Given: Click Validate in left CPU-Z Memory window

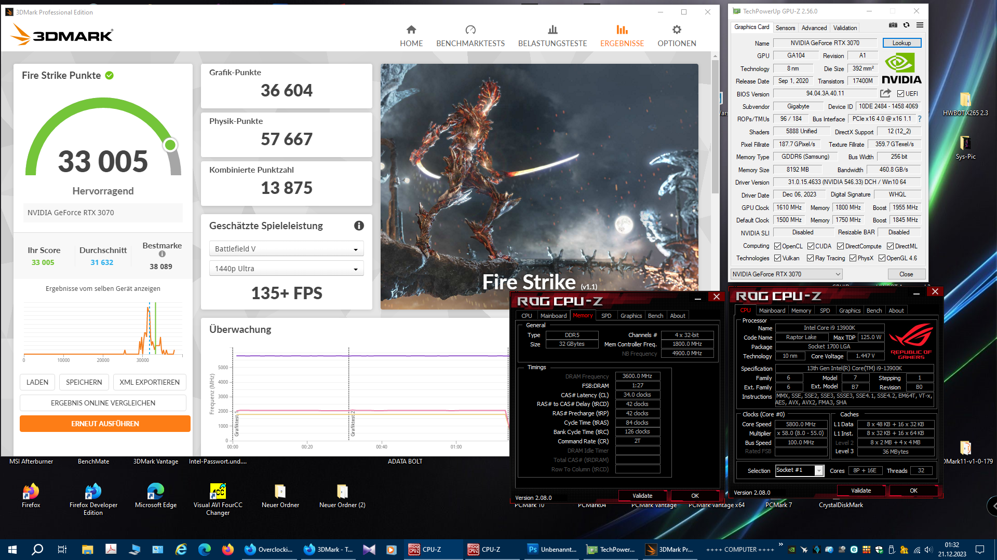Looking at the screenshot, I should pos(642,496).
